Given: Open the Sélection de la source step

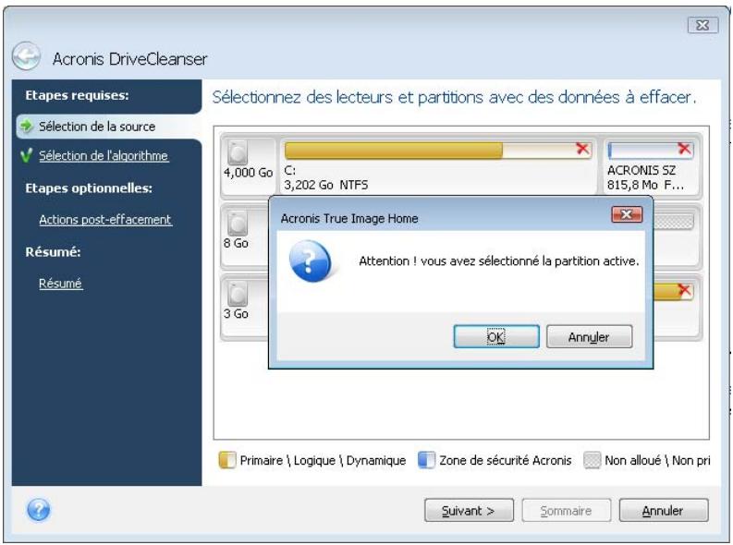Looking at the screenshot, I should click(97, 127).
